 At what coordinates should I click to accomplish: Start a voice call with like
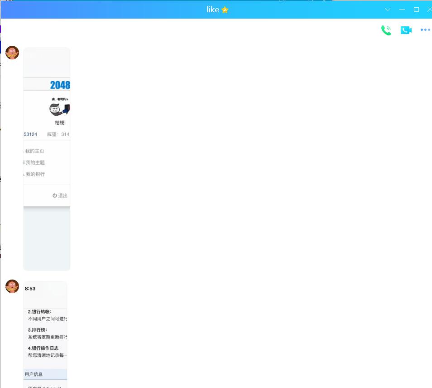point(386,30)
